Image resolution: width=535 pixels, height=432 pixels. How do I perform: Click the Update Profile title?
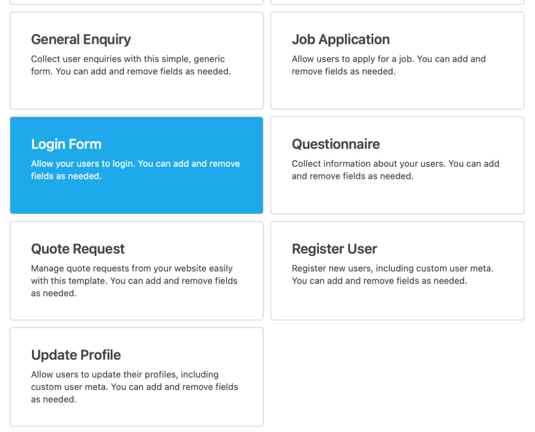click(x=76, y=355)
